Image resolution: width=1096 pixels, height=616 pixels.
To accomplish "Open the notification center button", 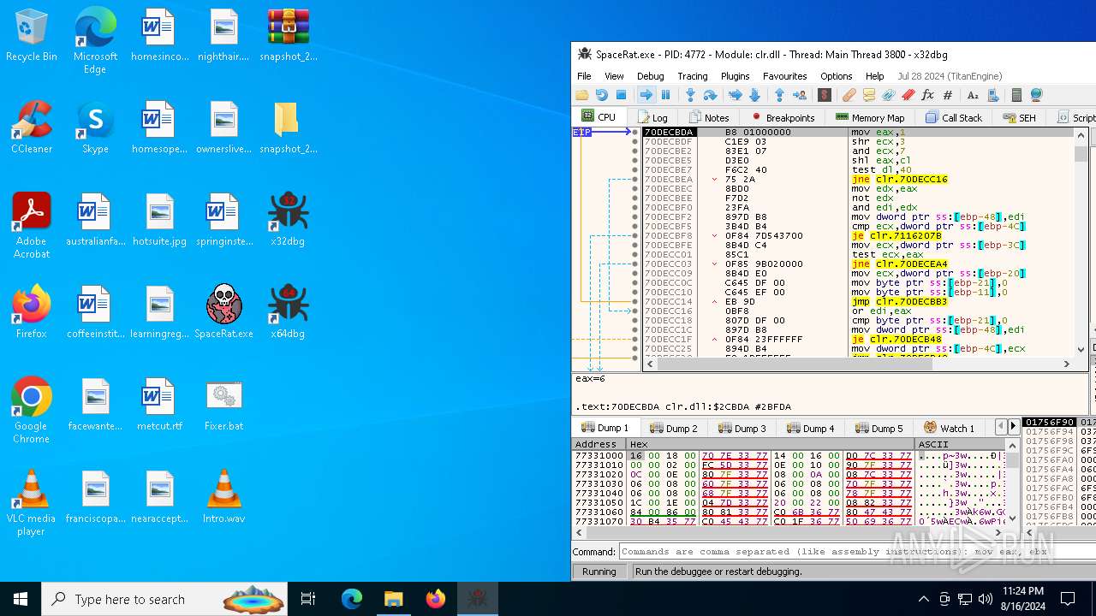I will 1068,599.
